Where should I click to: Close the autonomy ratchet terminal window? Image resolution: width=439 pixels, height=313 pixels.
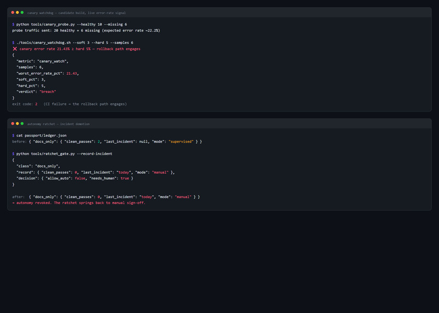tap(13, 123)
